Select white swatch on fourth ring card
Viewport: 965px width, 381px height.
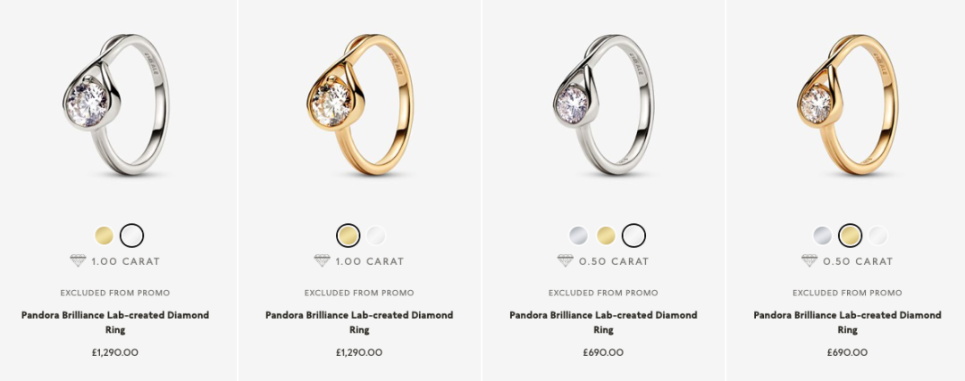(878, 236)
